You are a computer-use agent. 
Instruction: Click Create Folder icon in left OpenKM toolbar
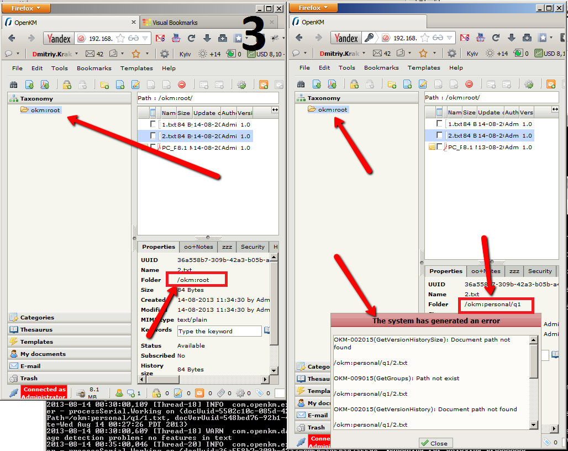[x=104, y=85]
